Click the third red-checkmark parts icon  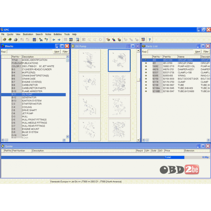119,39
